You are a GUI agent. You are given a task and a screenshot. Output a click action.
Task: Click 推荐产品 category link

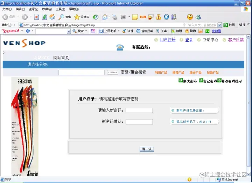178,73
